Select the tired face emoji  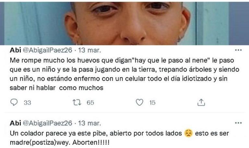pyautogui.click(x=188, y=133)
